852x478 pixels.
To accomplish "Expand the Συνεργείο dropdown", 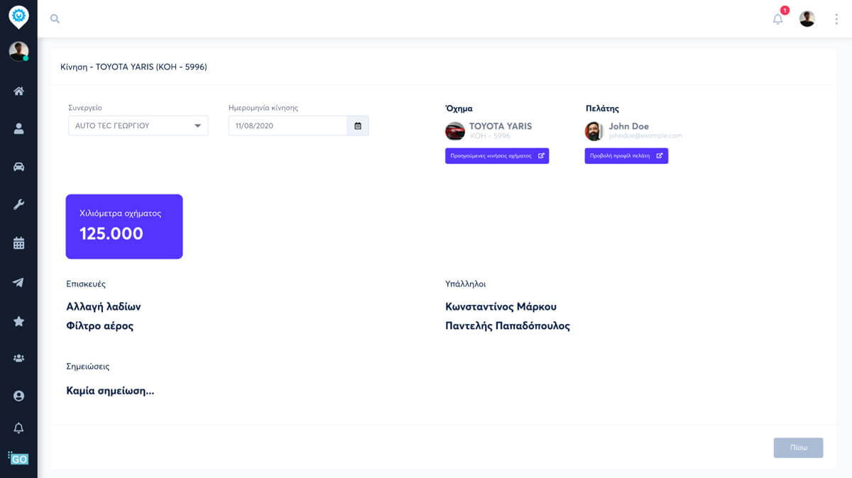I will (197, 125).
